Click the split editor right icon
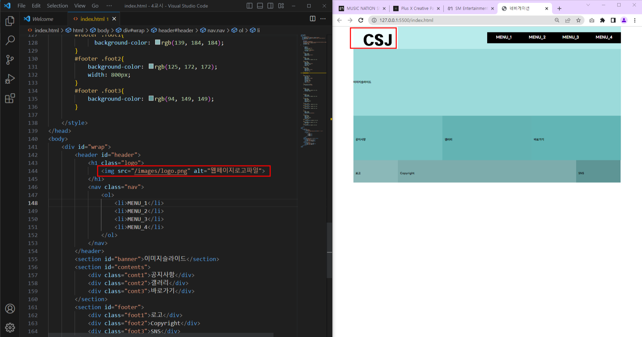The width and height of the screenshot is (642, 337). point(313,19)
